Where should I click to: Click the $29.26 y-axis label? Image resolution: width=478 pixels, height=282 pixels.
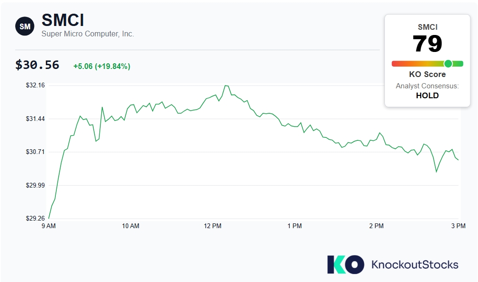coord(35,218)
